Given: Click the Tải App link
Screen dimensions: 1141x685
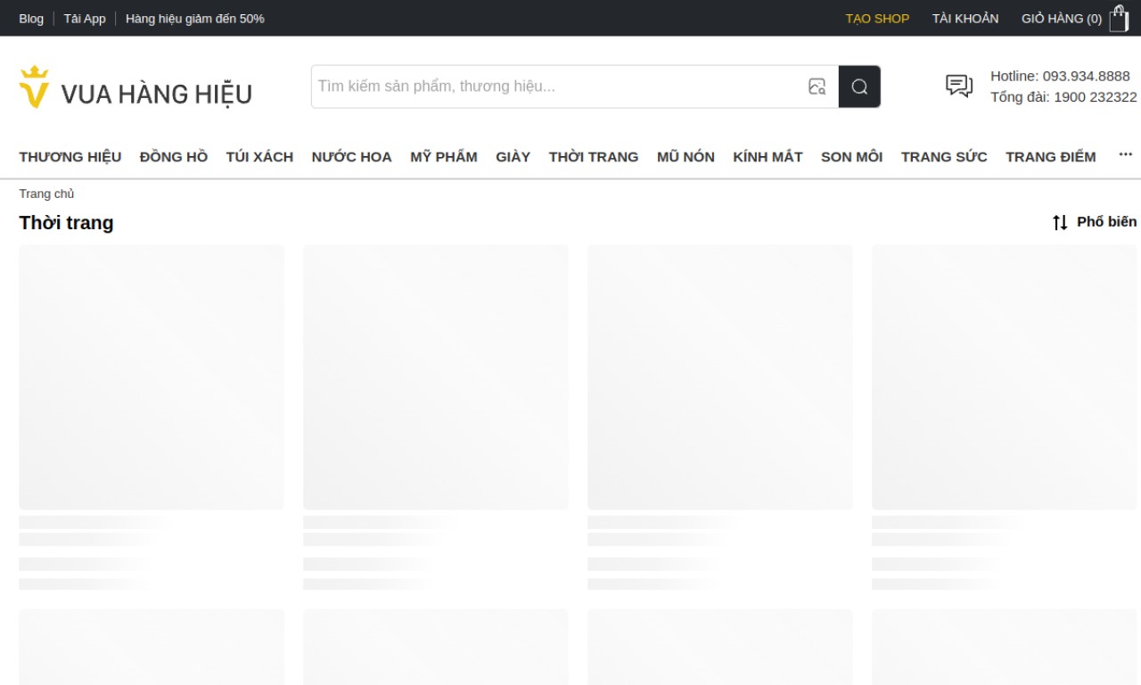Looking at the screenshot, I should [85, 18].
